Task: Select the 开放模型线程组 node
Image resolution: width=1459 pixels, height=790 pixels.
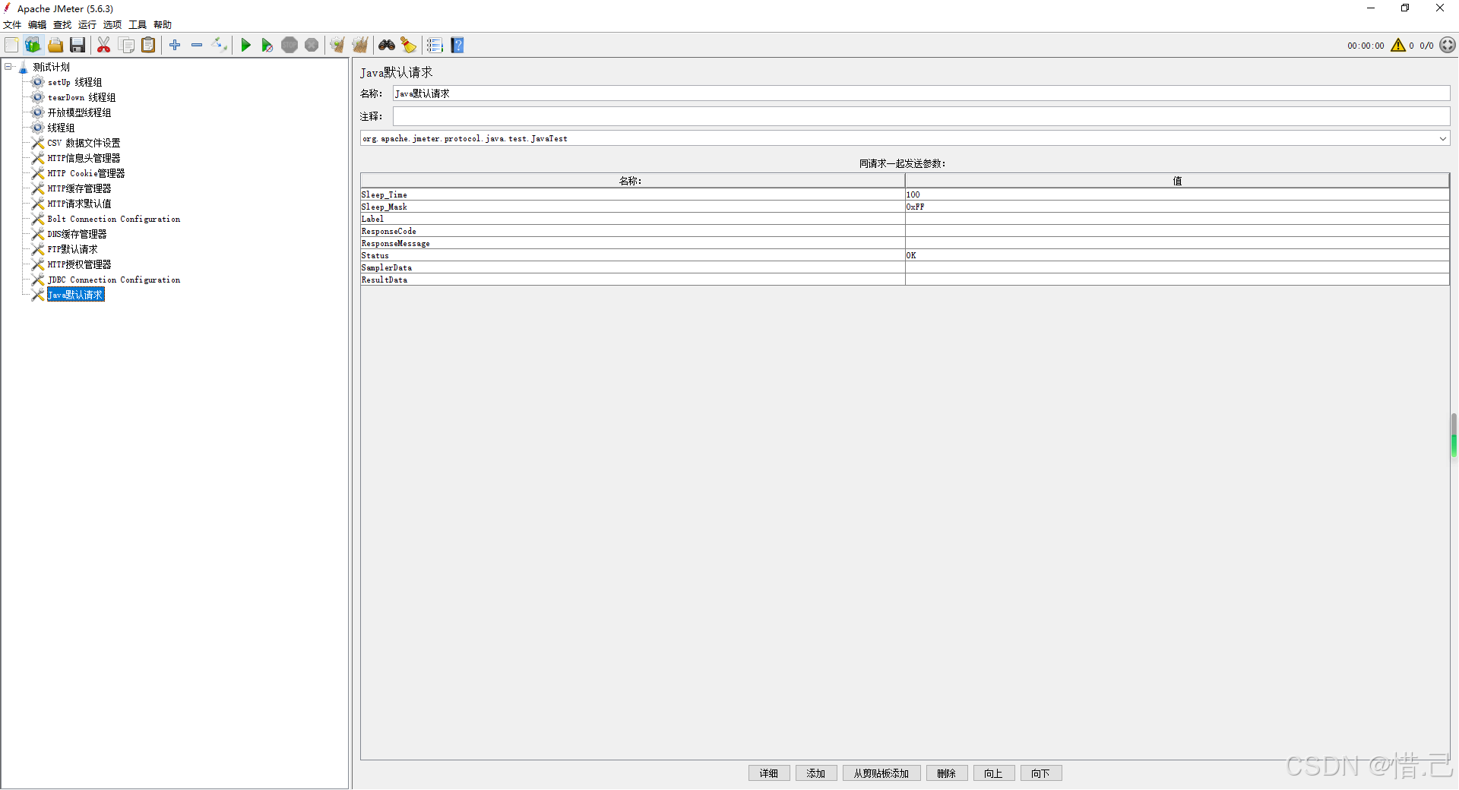Action: [79, 112]
